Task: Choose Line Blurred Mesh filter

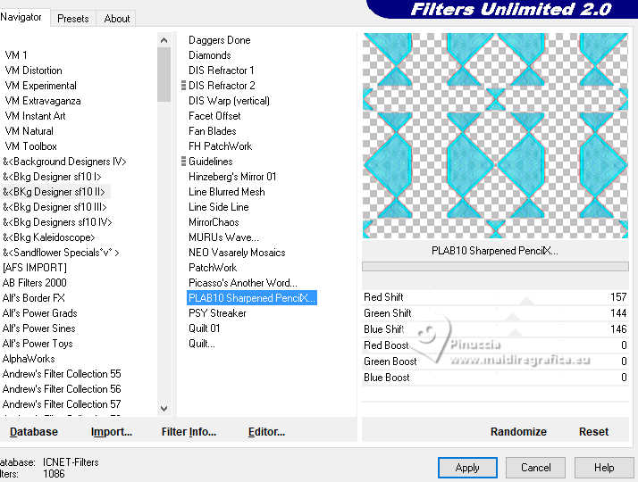Action: pos(227,192)
